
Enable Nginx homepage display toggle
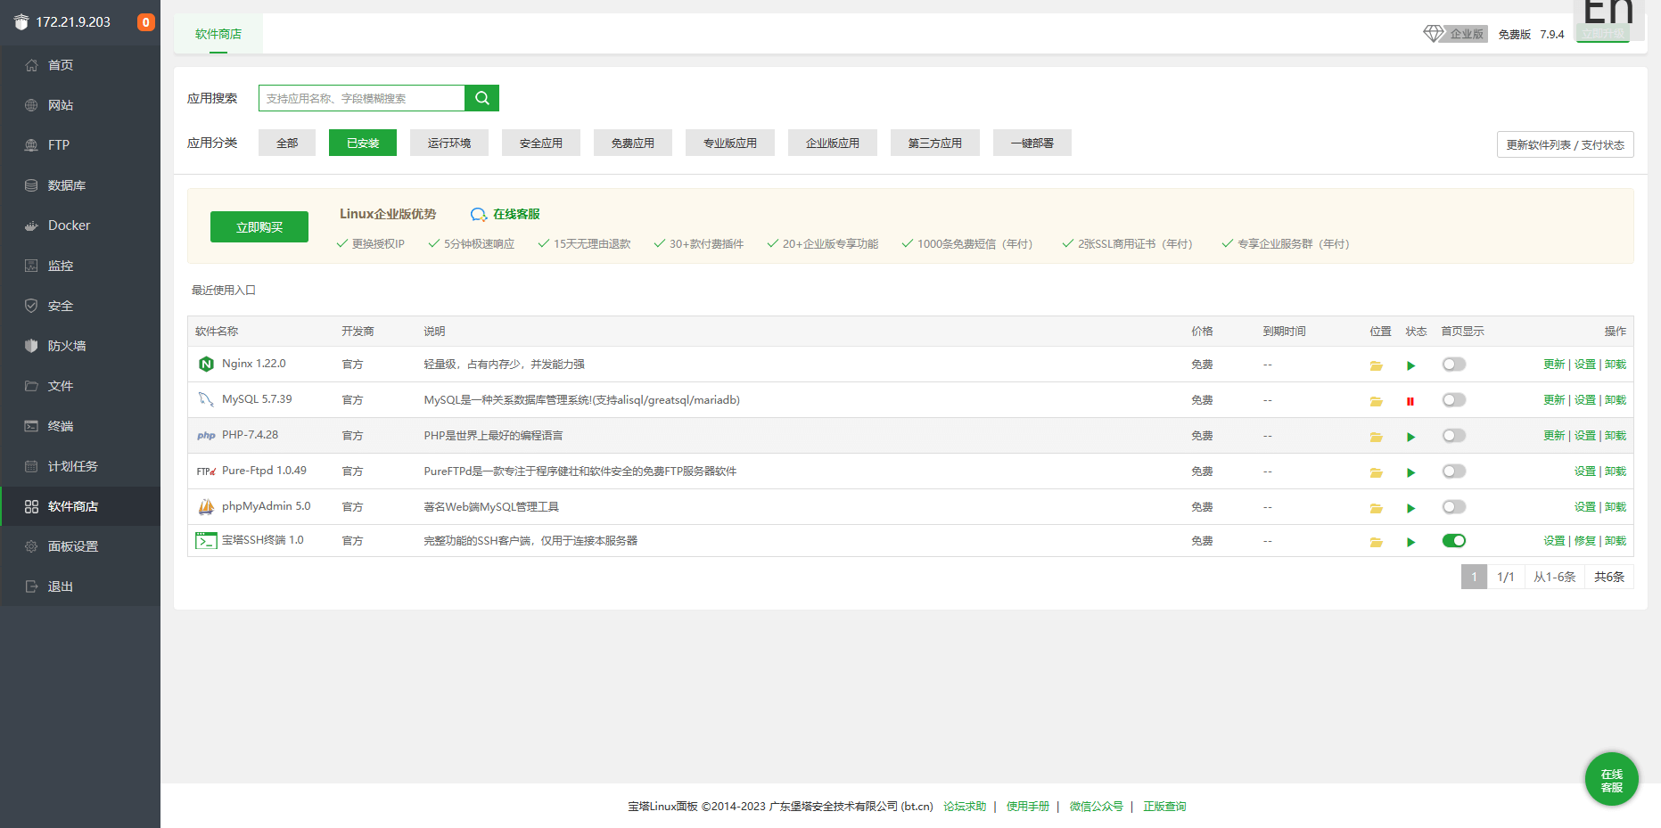[x=1453, y=364]
